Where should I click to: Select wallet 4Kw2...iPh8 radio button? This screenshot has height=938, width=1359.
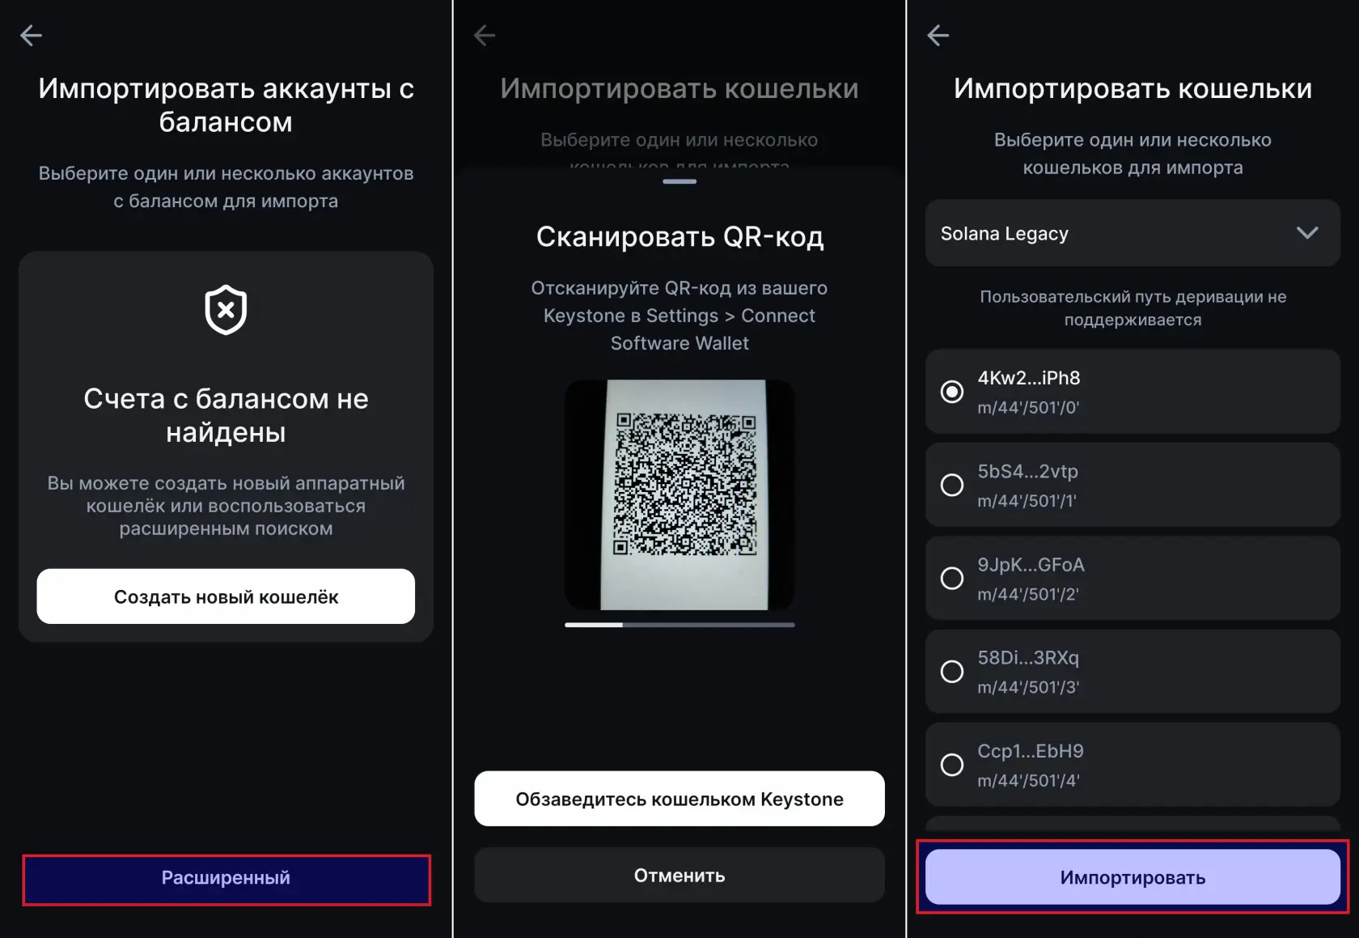[x=952, y=392]
